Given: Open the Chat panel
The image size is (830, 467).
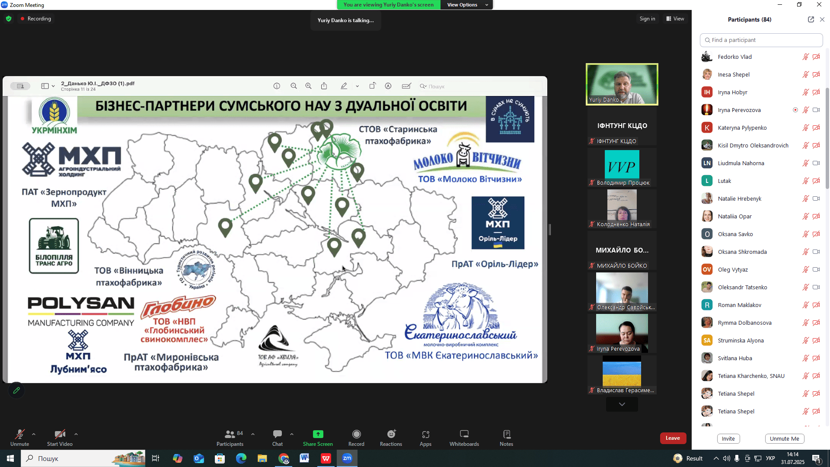Looking at the screenshot, I should click(x=278, y=438).
